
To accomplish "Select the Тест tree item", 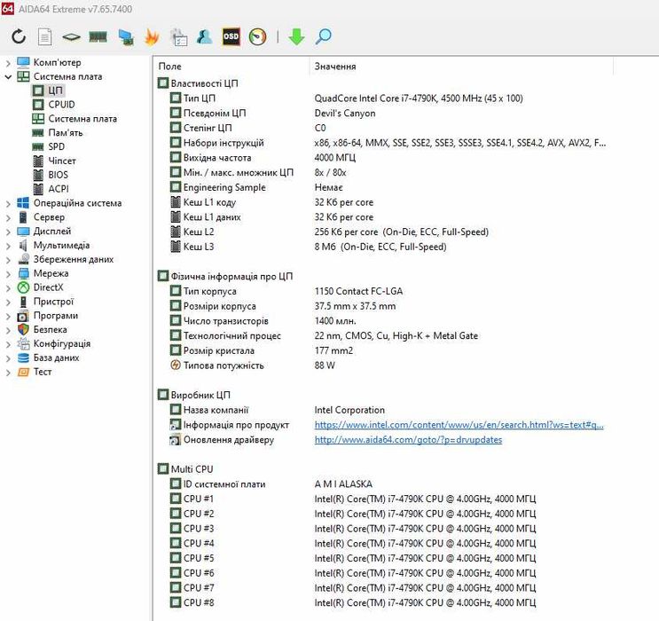I will click(x=35, y=372).
